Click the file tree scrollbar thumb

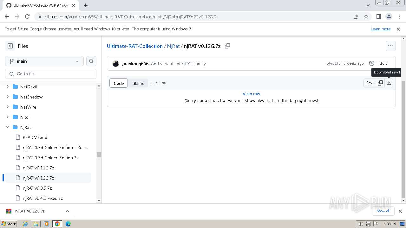(x=99, y=155)
